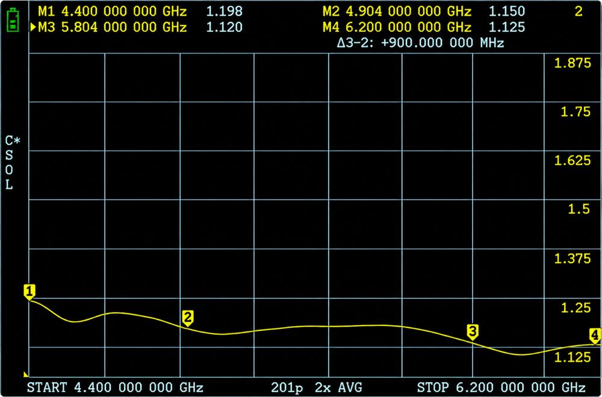The image size is (602, 397).
Task: Select marker 4 flag on the trace
Action: pyautogui.click(x=595, y=336)
